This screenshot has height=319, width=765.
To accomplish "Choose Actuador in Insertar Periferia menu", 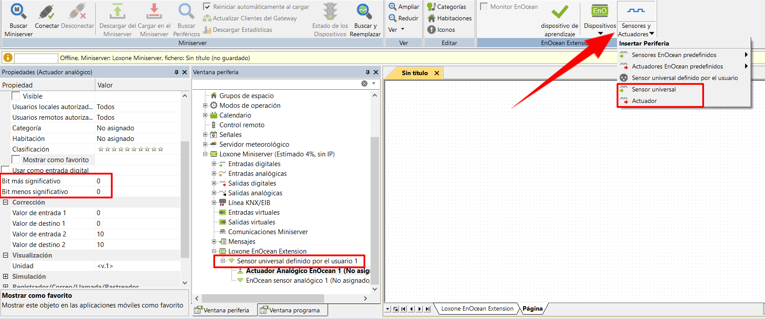I will pos(644,101).
